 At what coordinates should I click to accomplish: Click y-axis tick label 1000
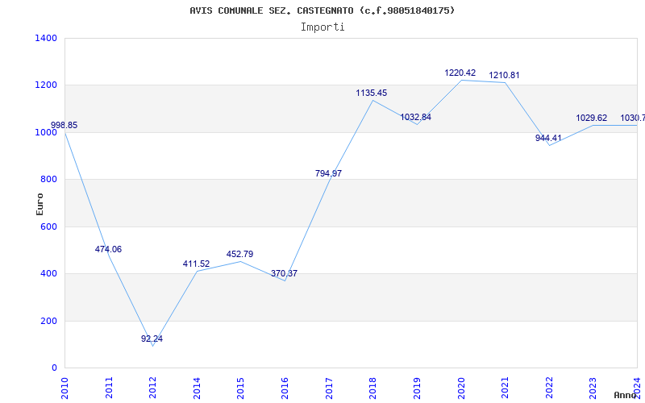[x=46, y=132]
